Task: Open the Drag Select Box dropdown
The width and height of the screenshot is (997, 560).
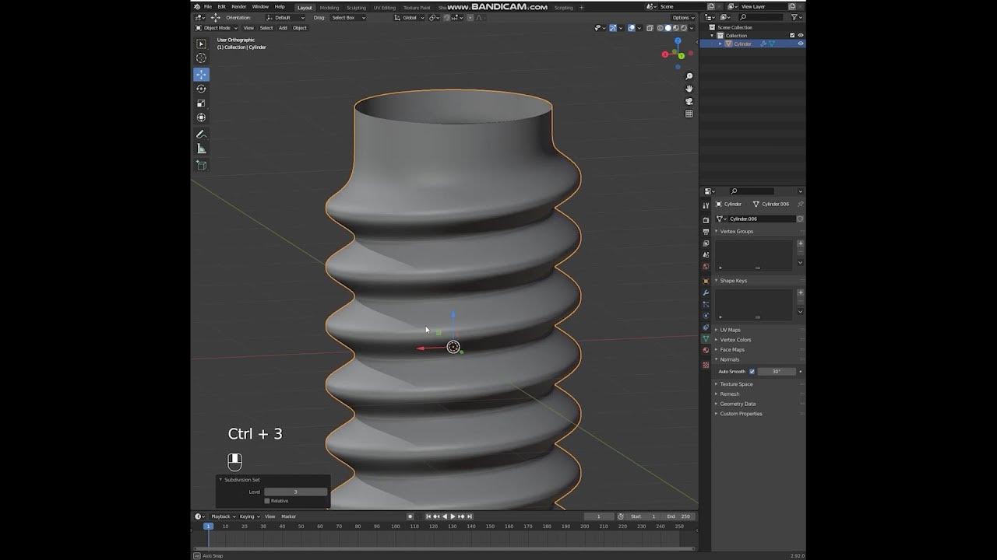Action: click(x=347, y=17)
